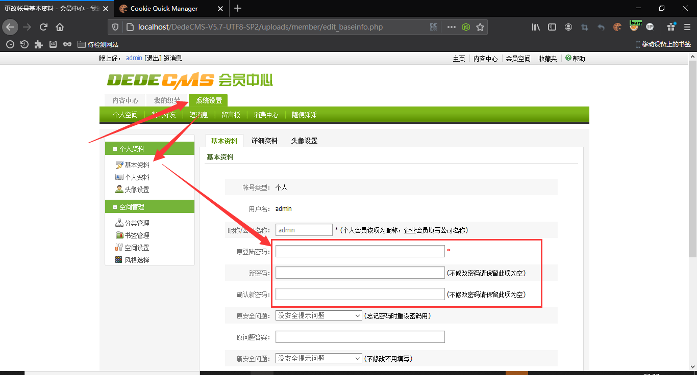This screenshot has height=375, width=697.
Task: Open the Firefox hamburger menu
Action: (x=687, y=27)
